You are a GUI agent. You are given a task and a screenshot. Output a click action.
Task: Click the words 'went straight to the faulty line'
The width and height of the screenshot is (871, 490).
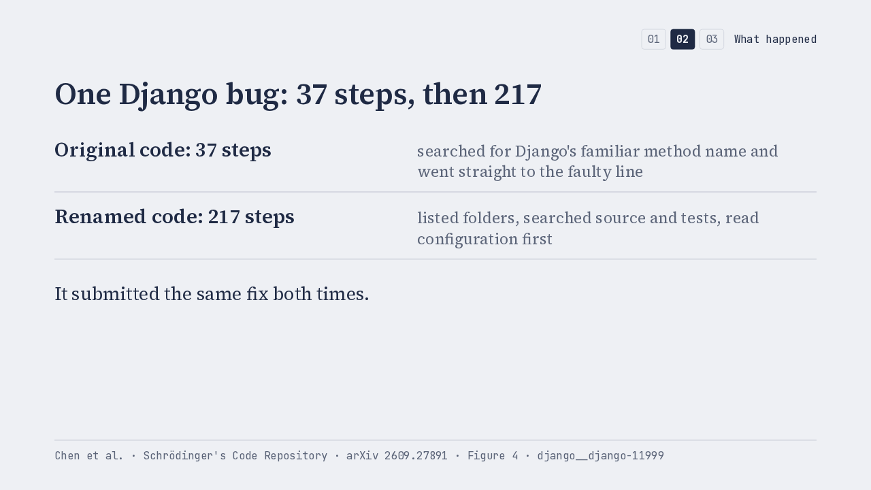point(530,171)
